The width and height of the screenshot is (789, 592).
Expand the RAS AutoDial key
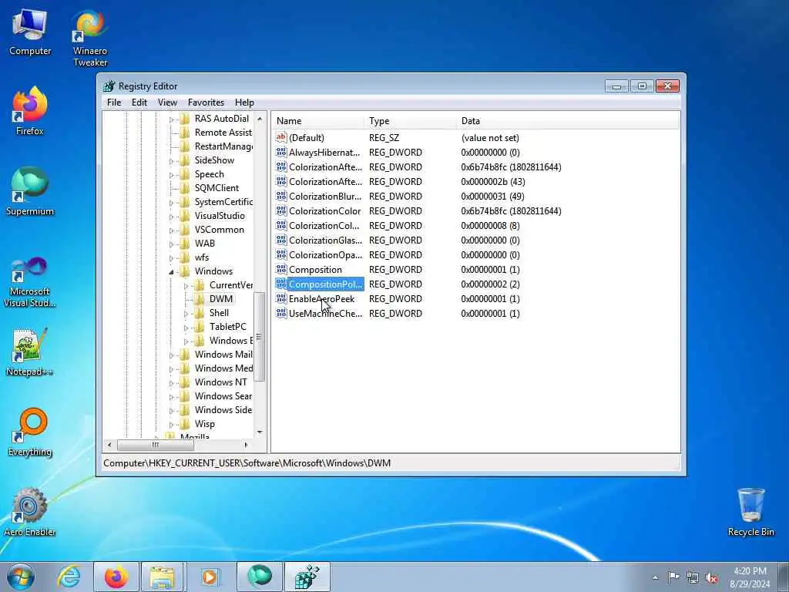[171, 119]
